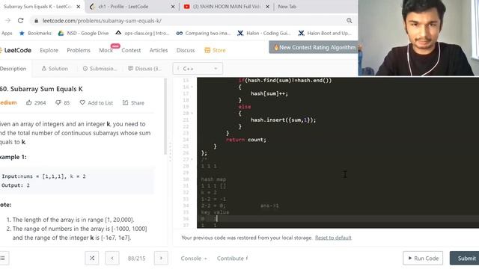Click the 'hash[sum]++;' code line
Screen dimensions: 479x269
click(269, 93)
